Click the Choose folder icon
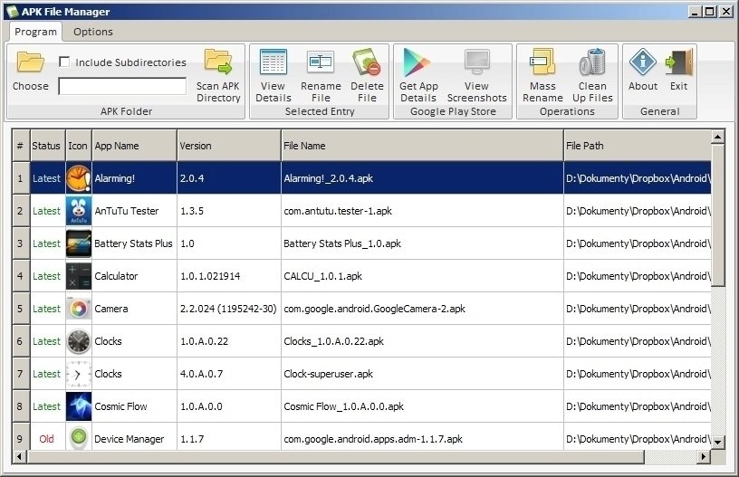The width and height of the screenshot is (739, 477). pos(31,62)
